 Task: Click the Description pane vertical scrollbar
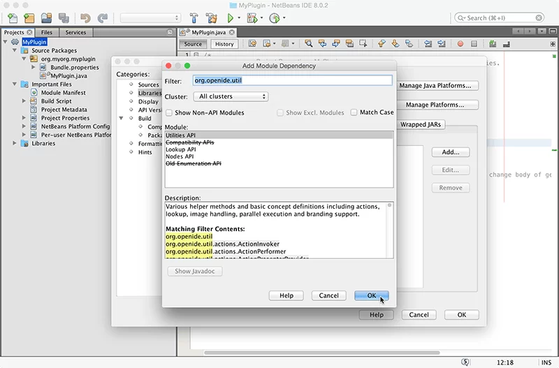390,230
